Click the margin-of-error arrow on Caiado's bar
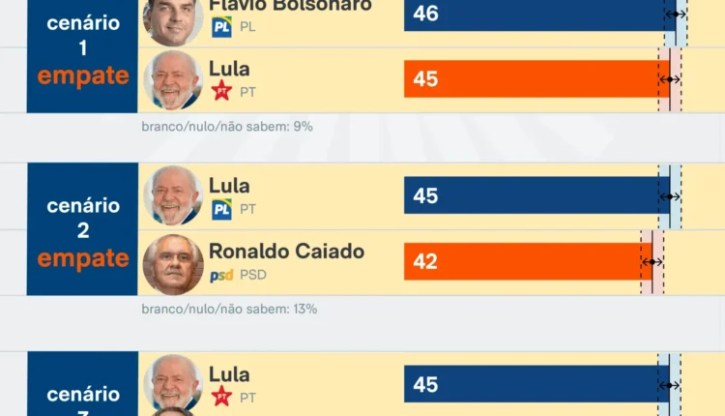Screen dimensions: 725x416 pyautogui.click(x=652, y=261)
